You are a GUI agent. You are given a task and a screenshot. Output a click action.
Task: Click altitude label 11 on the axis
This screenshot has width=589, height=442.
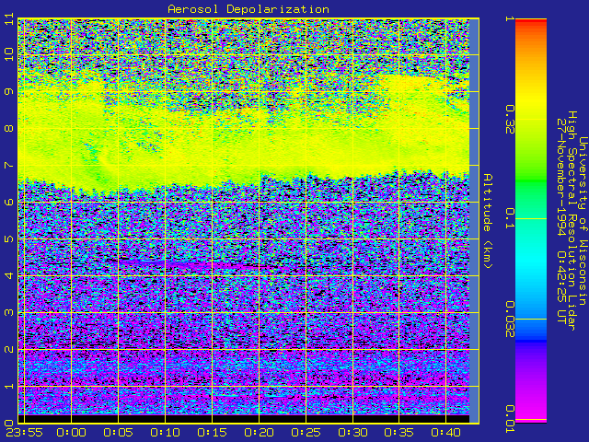[x=9, y=18]
